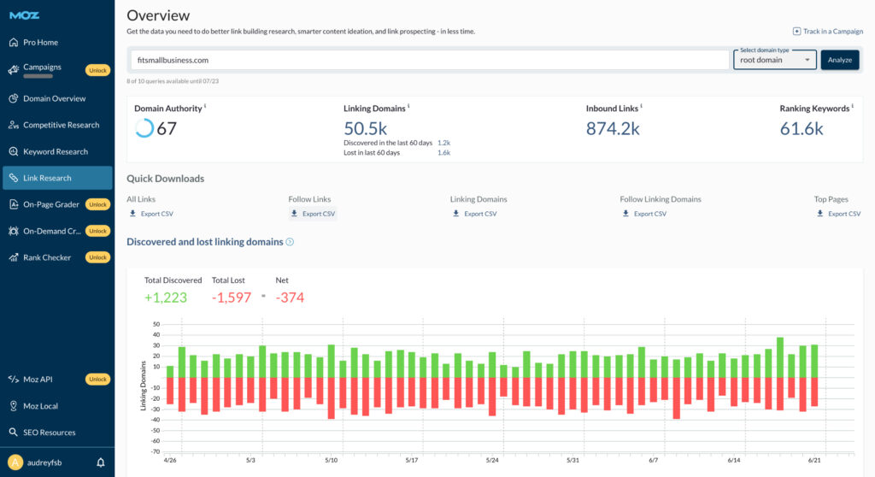
Task: Open notifications bell icon
Action: (x=101, y=462)
